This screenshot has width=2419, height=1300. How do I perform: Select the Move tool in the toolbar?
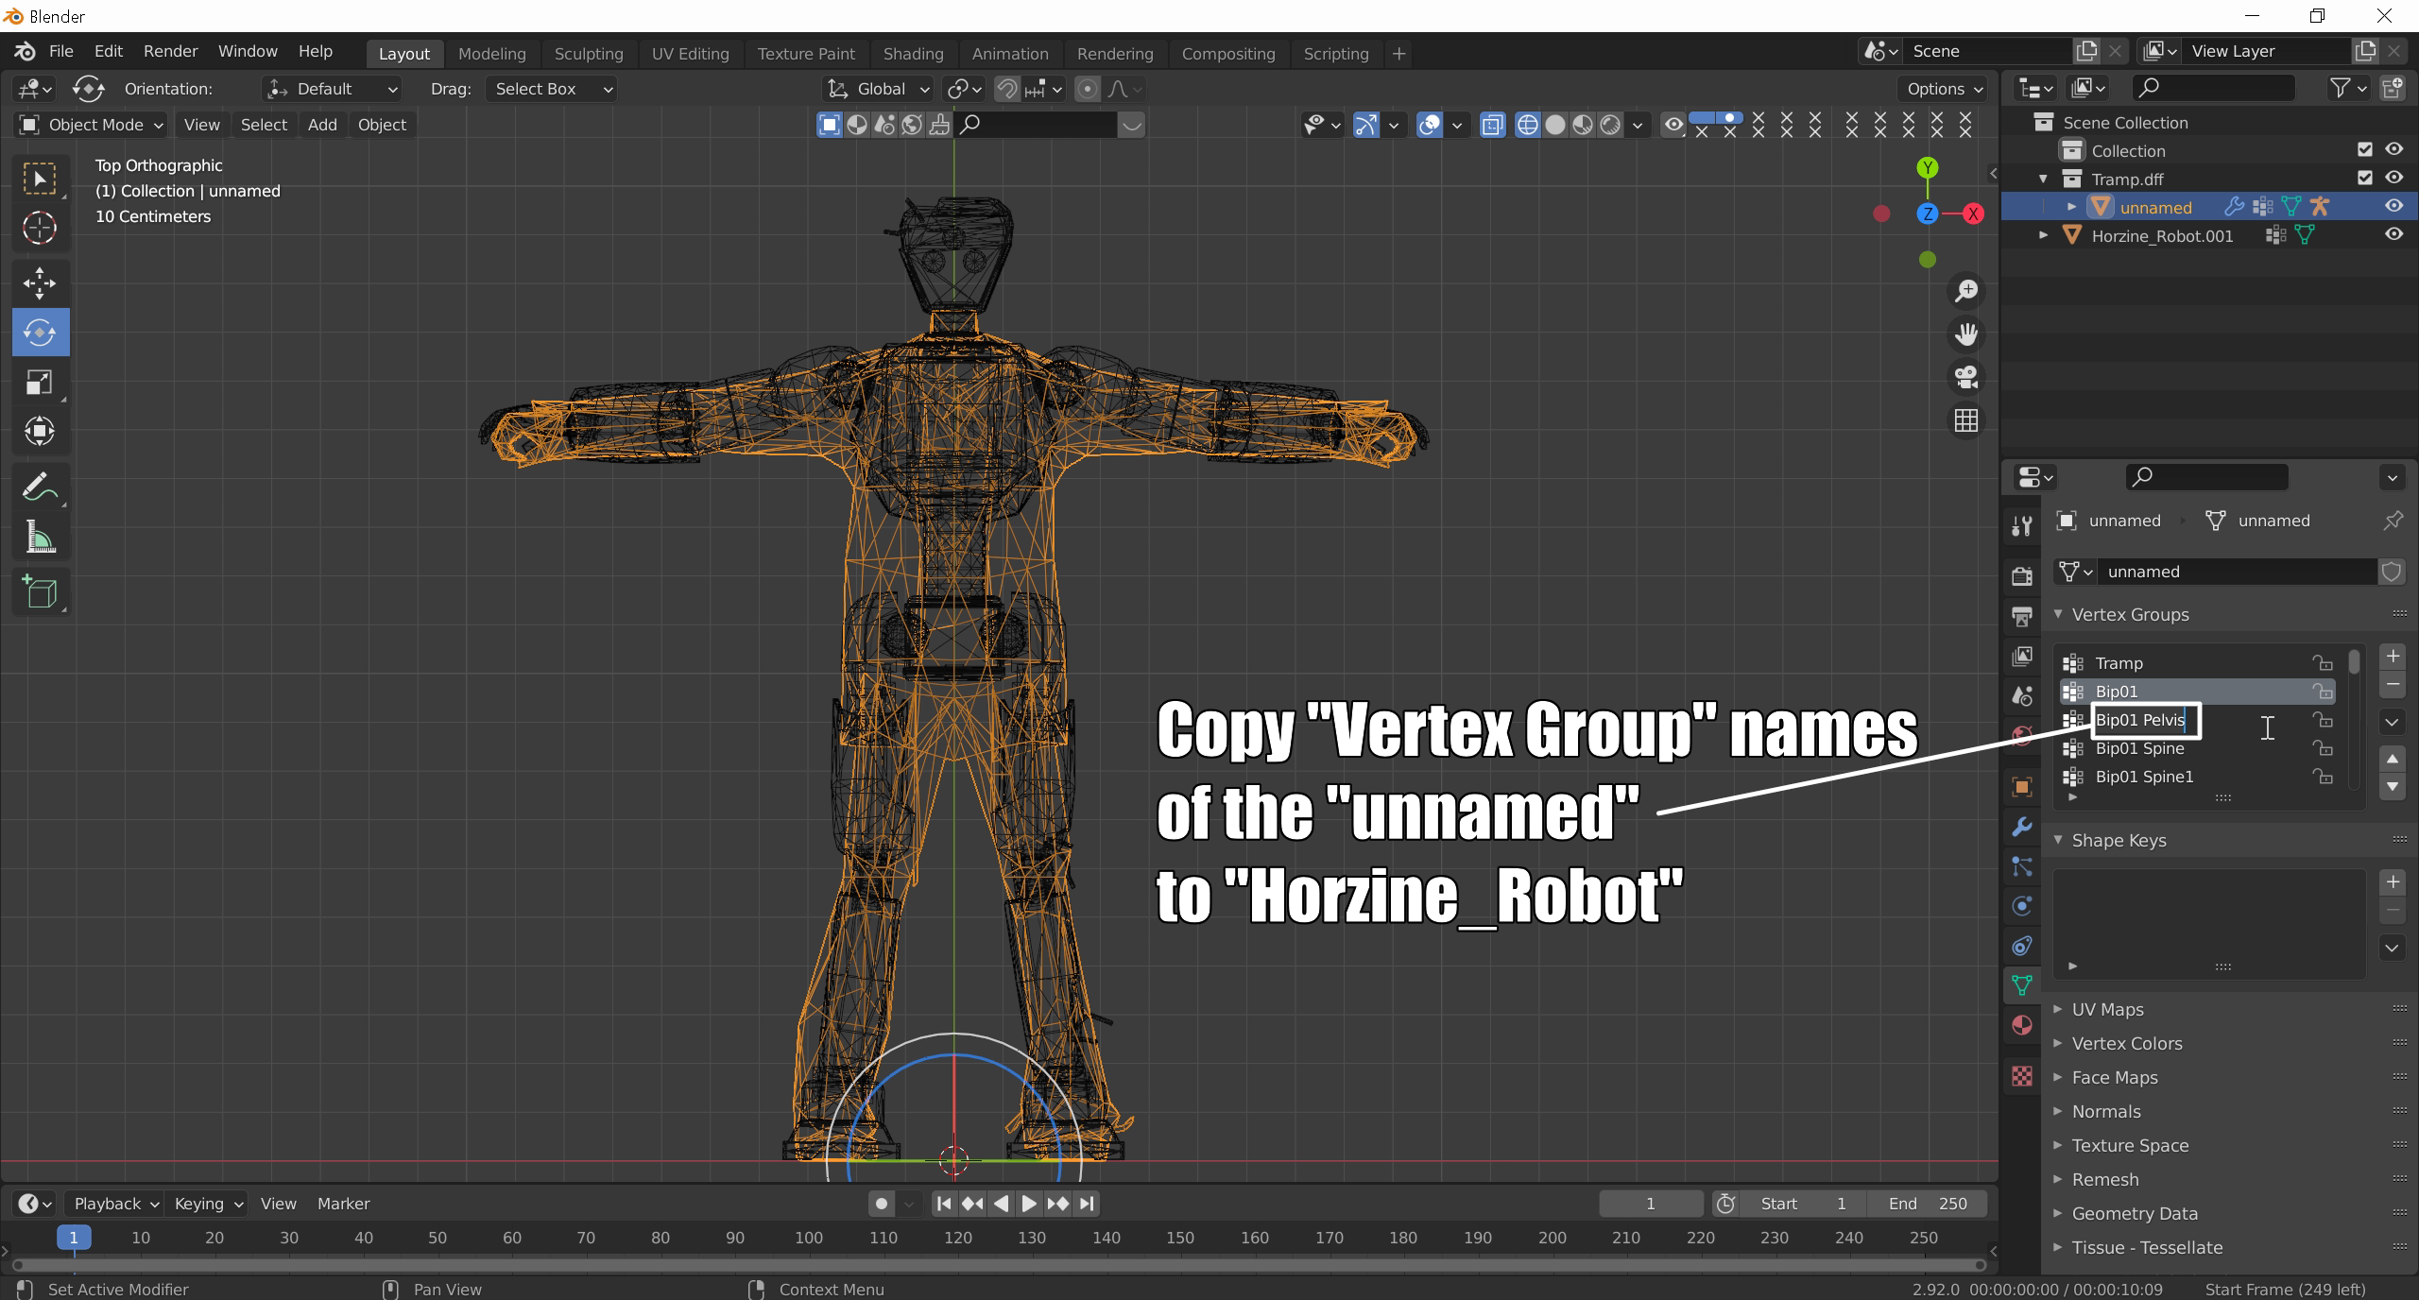coord(40,282)
